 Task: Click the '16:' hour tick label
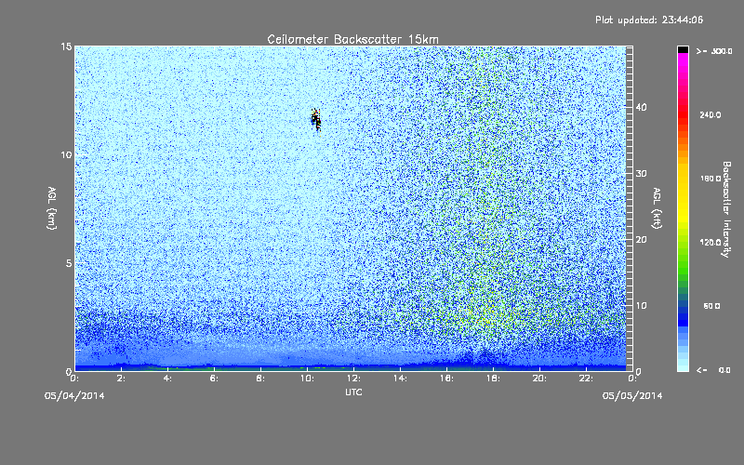tap(446, 379)
